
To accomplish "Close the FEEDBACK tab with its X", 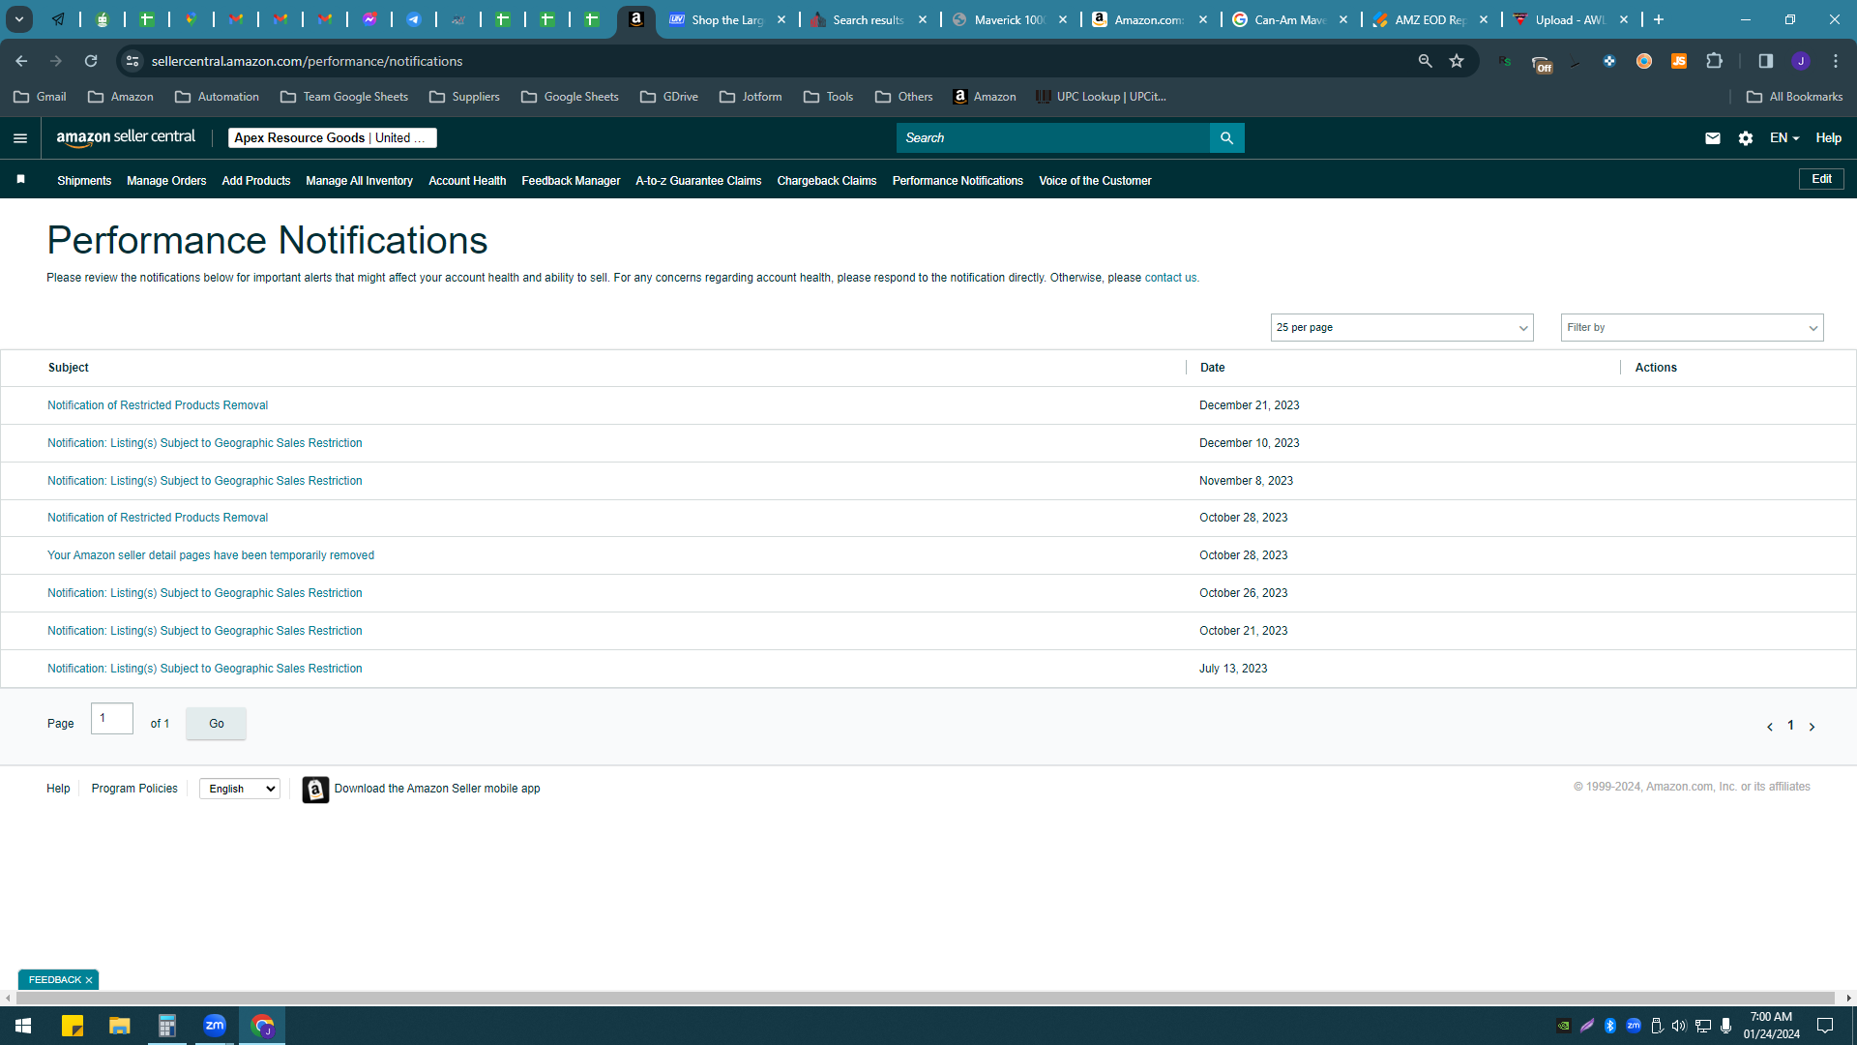I will [x=89, y=980].
